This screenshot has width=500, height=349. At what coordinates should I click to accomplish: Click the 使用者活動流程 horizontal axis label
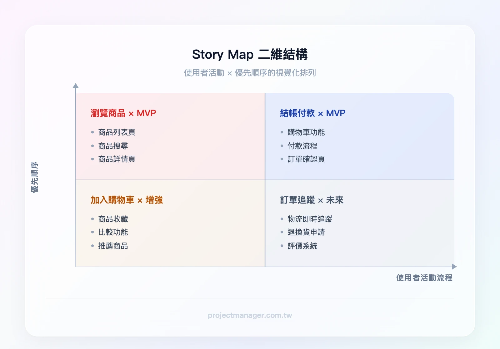pos(424,277)
